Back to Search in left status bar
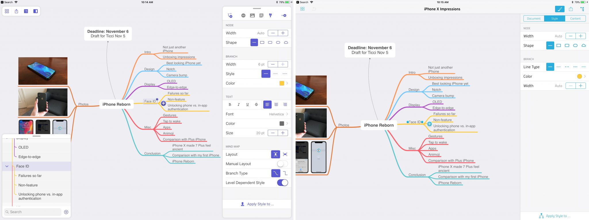This screenshot has height=220, width=589. (x=7, y=2)
